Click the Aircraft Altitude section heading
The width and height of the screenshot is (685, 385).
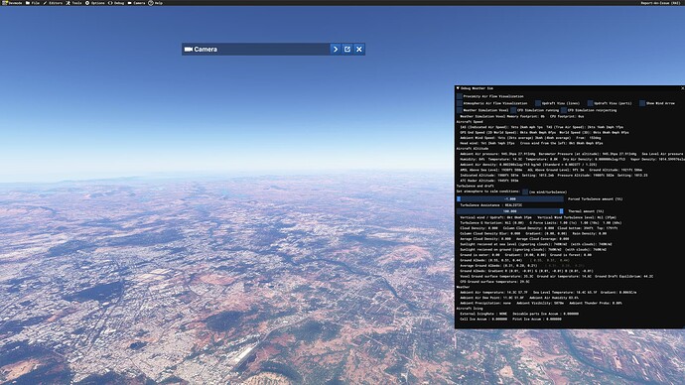click(x=473, y=149)
